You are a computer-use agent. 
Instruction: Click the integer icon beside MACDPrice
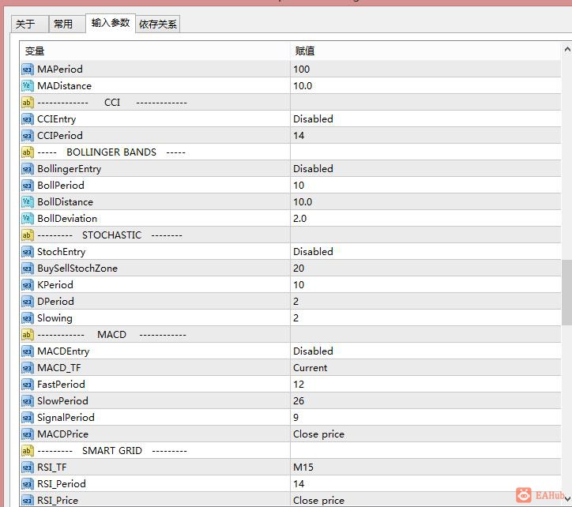point(28,434)
